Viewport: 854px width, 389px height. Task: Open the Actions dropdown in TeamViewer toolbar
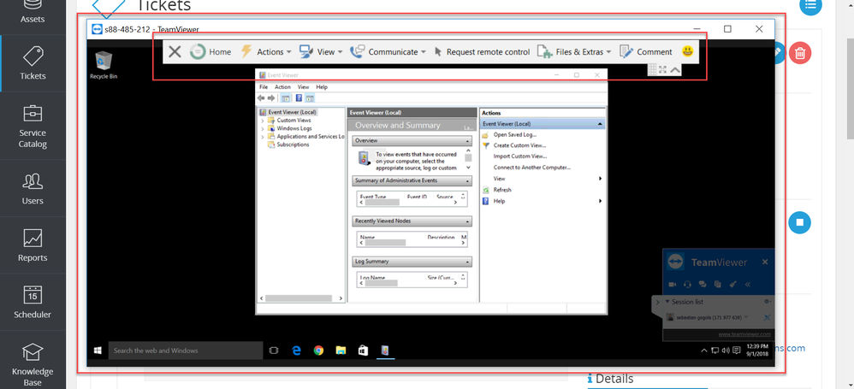click(266, 51)
